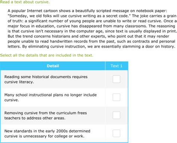Click the Text 1 column header
This screenshot has height=143, width=177.
click(x=117, y=66)
